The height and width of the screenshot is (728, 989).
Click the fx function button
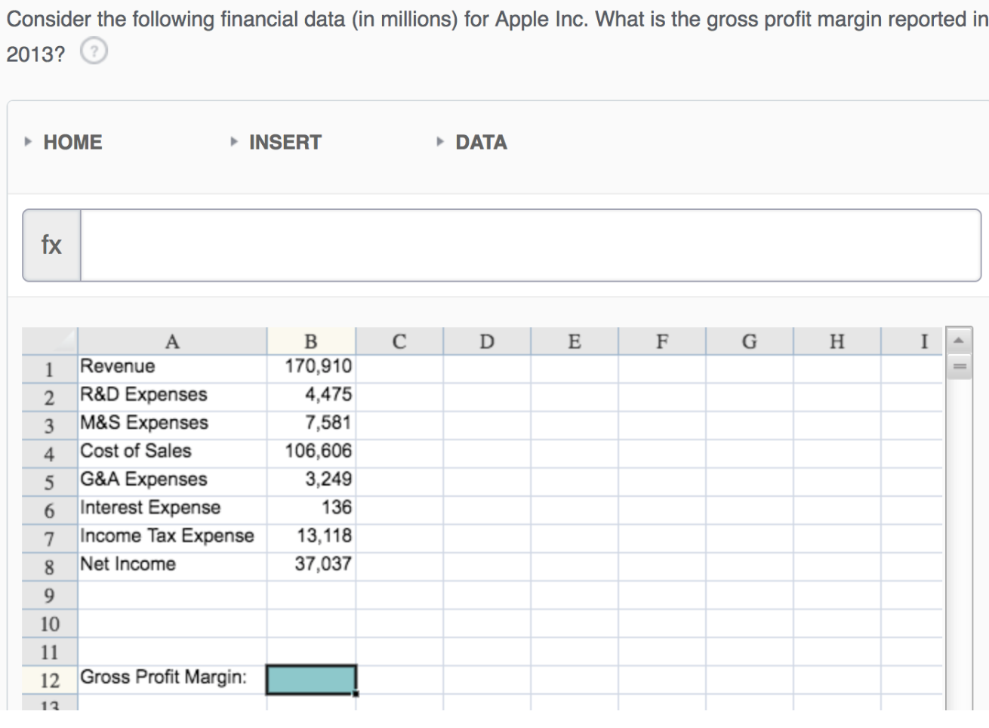[51, 245]
